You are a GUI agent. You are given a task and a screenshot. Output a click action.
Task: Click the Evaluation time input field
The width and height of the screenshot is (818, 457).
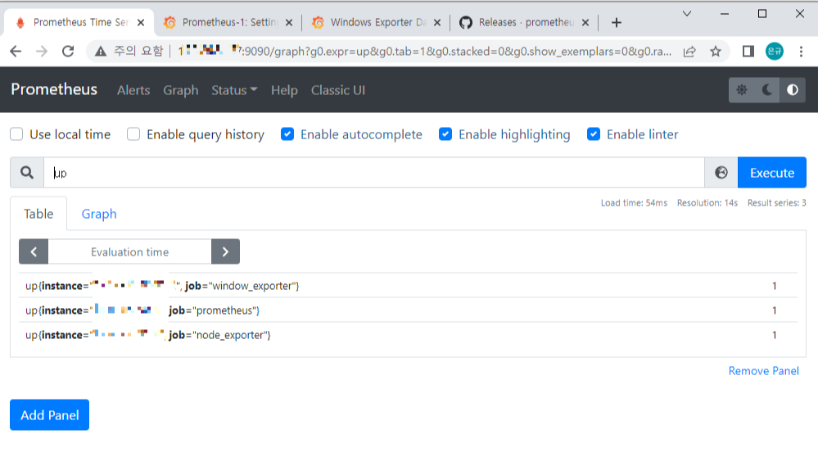[x=130, y=252]
